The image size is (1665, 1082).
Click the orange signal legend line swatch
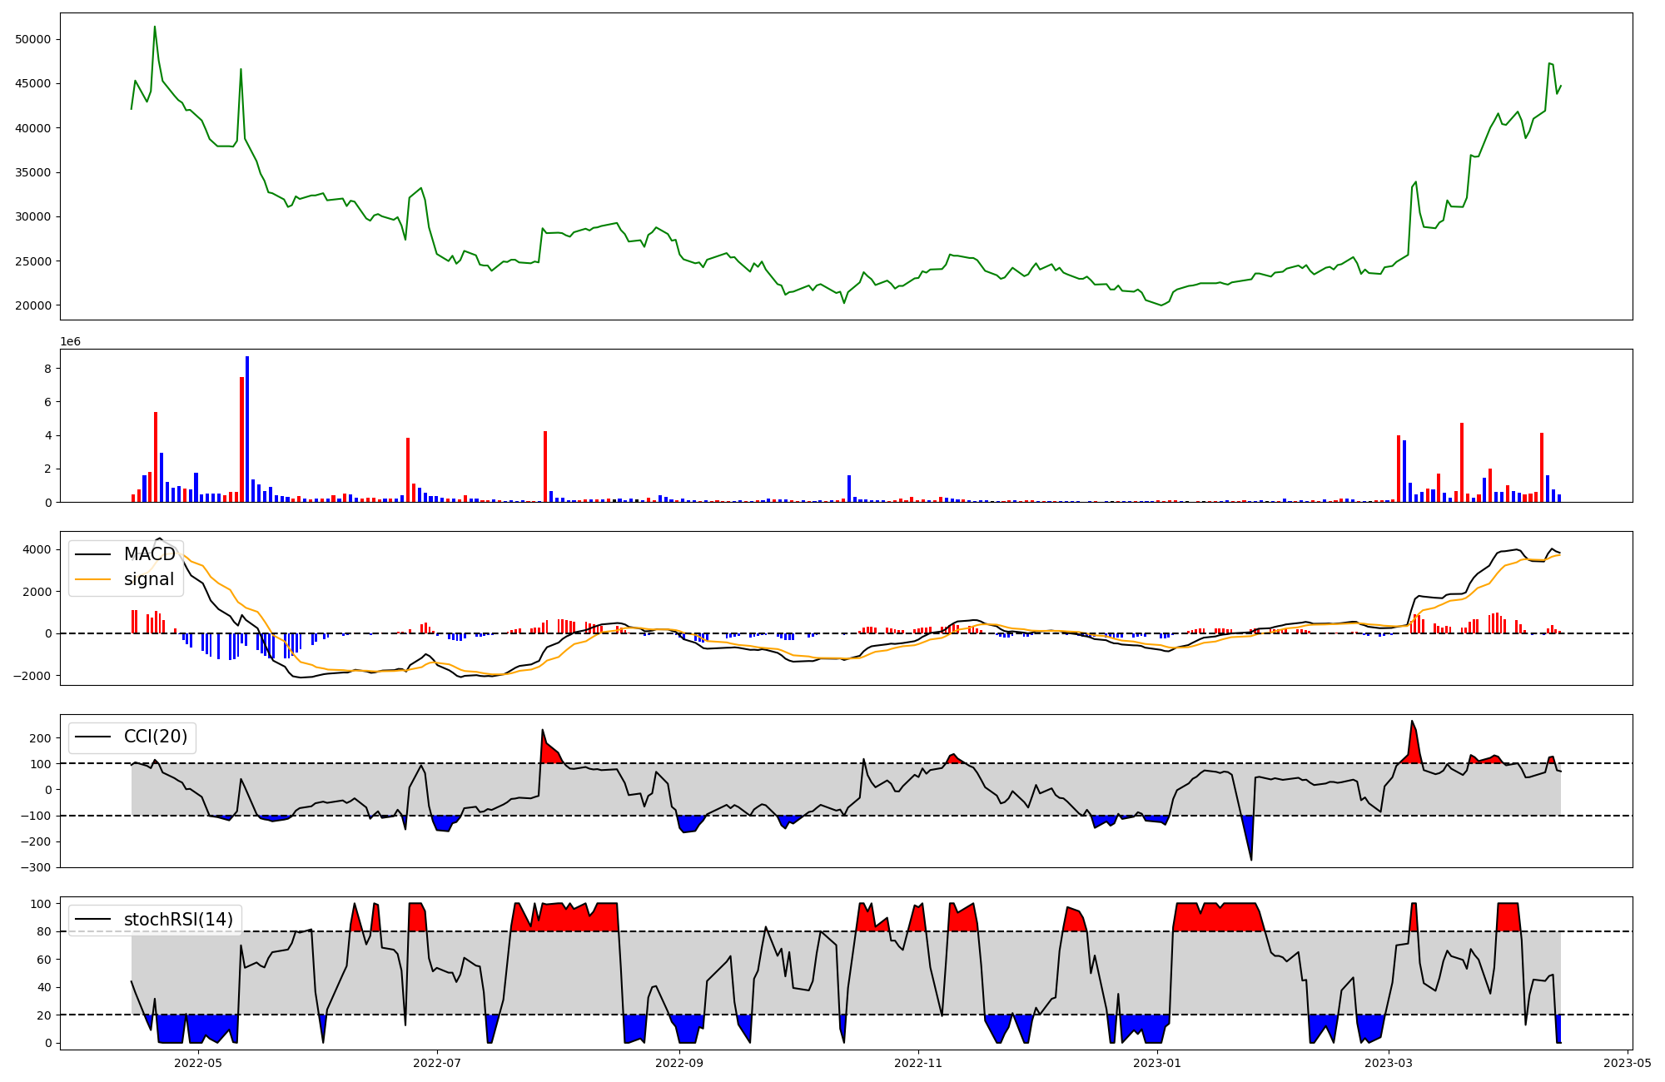[x=92, y=579]
